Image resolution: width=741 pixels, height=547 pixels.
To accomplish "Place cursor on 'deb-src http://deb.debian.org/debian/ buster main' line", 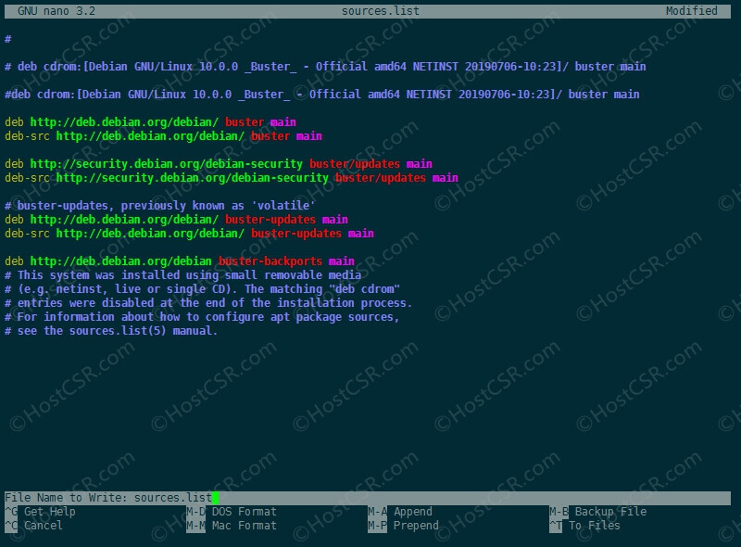I will tap(164, 136).
